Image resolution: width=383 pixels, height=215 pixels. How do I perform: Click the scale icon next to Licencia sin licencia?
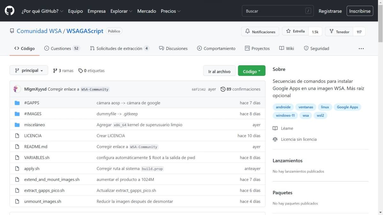pos(275,139)
